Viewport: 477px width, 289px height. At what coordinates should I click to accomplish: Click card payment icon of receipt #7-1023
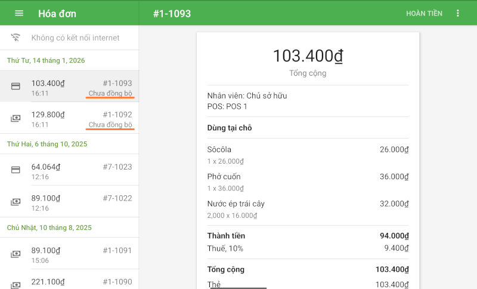pos(16,170)
